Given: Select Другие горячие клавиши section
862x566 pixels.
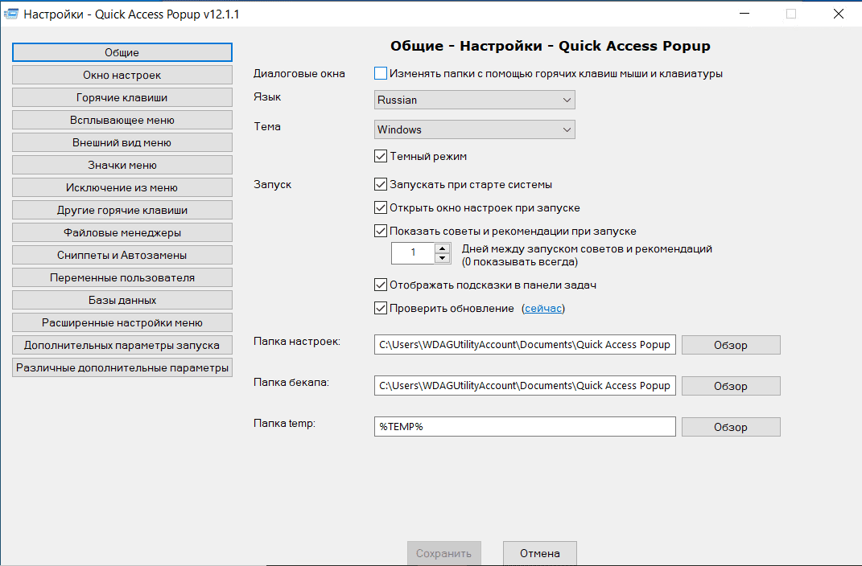Looking at the screenshot, I should (x=122, y=210).
